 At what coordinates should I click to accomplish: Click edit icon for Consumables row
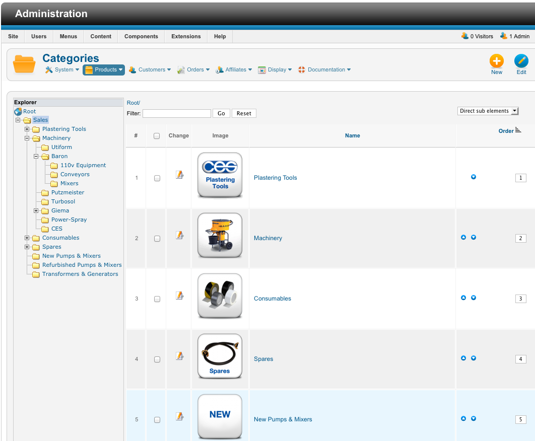pyautogui.click(x=179, y=296)
